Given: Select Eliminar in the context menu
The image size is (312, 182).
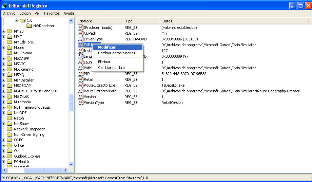Looking at the screenshot, I should tap(104, 62).
